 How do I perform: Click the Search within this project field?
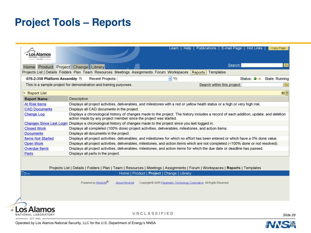tap(262, 85)
